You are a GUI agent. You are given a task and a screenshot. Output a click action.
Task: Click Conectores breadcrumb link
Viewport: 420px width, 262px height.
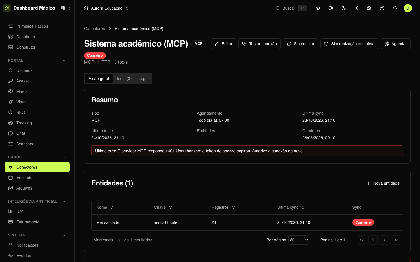click(94, 29)
